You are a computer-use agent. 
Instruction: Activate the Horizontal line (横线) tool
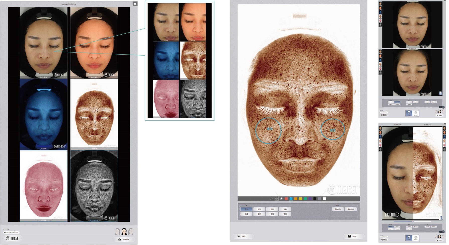[272, 214]
